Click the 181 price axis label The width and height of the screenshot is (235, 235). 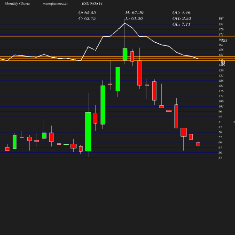pyautogui.click(x=221, y=24)
